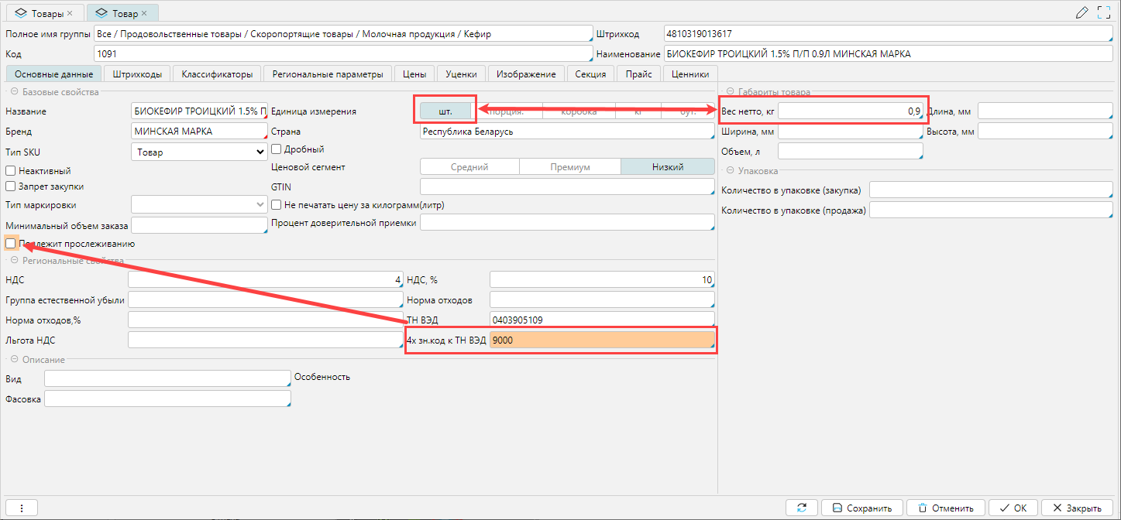Screen dimensions: 1121x520
Task: Click the Отменить button
Action: [945, 508]
